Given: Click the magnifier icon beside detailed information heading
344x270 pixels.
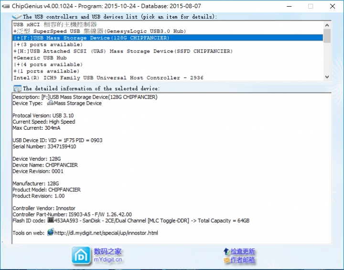Looking at the screenshot, I should pos(17,88).
